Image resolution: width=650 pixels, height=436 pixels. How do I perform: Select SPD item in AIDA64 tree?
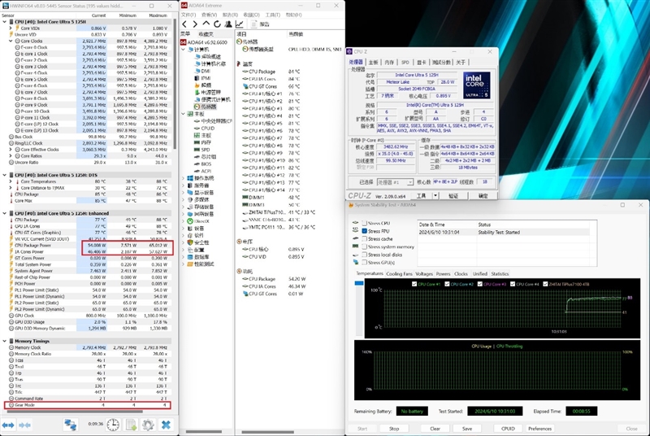[x=206, y=150]
